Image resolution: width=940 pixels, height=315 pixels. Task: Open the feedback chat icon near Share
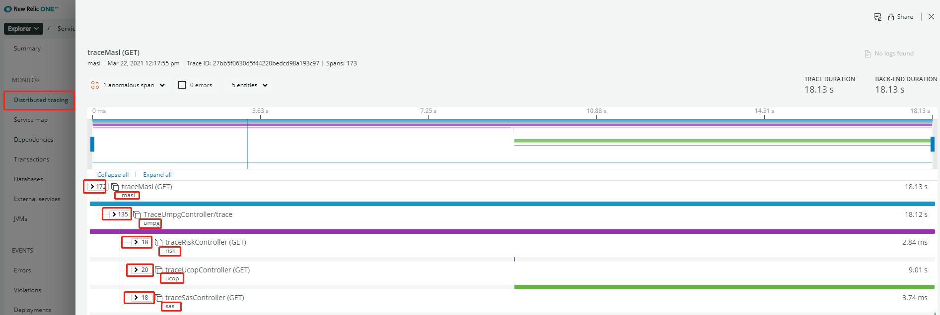[877, 17]
